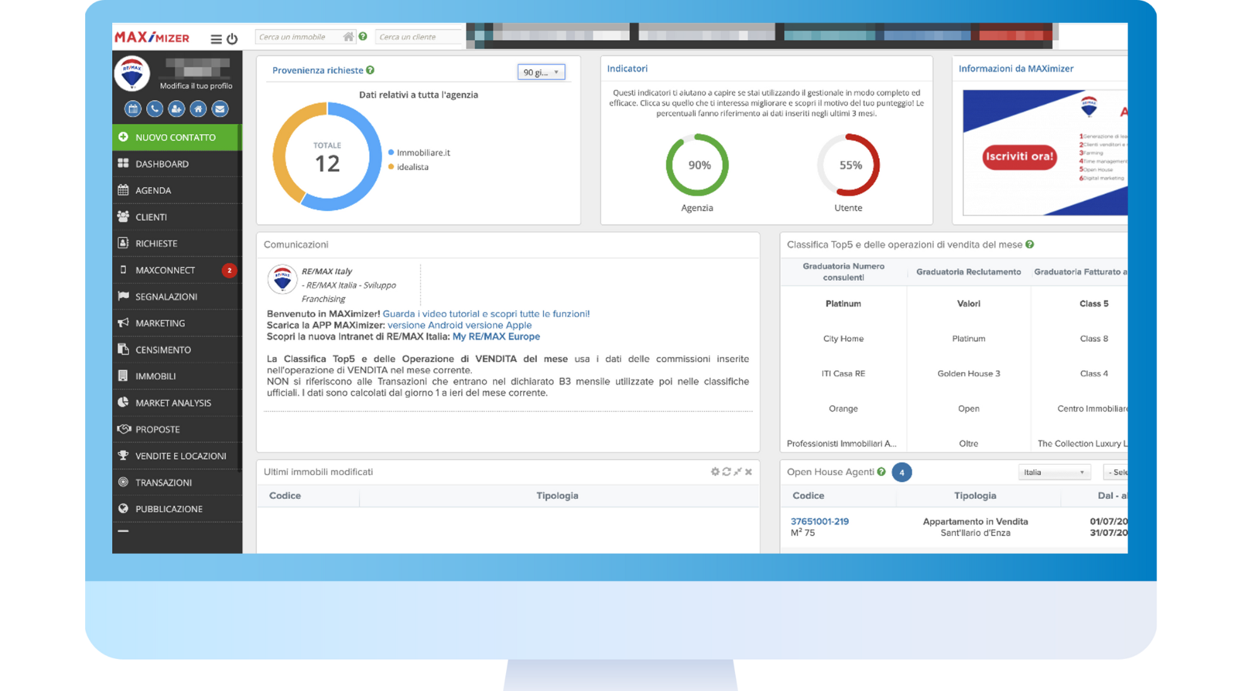This screenshot has height=691, width=1241.
Task: Refresh the Ultimi immobili modificati panel
Action: point(726,471)
